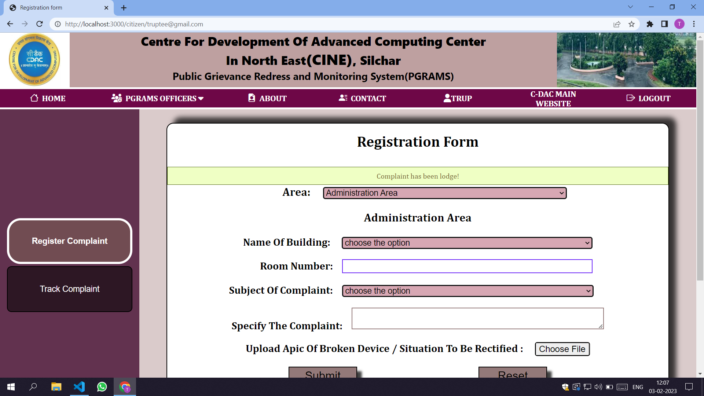Expand the Area dropdown
This screenshot has height=396, width=704.
coord(444,193)
